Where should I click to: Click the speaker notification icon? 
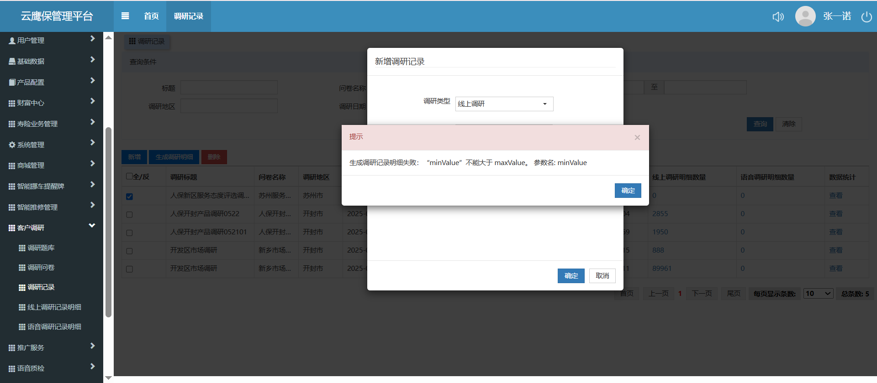pyautogui.click(x=778, y=17)
